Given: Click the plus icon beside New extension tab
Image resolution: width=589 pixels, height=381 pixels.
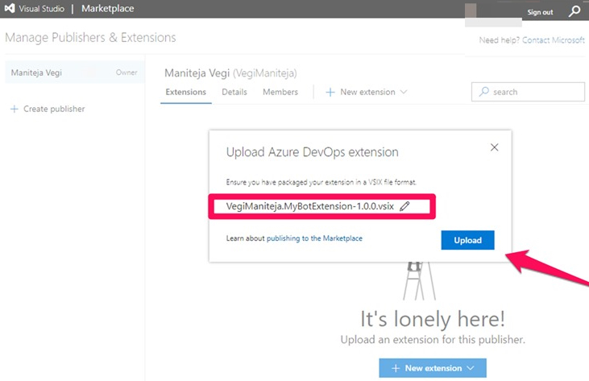Looking at the screenshot, I should pos(330,93).
